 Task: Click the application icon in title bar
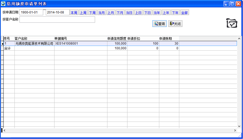pyautogui.click(x=3, y=4)
